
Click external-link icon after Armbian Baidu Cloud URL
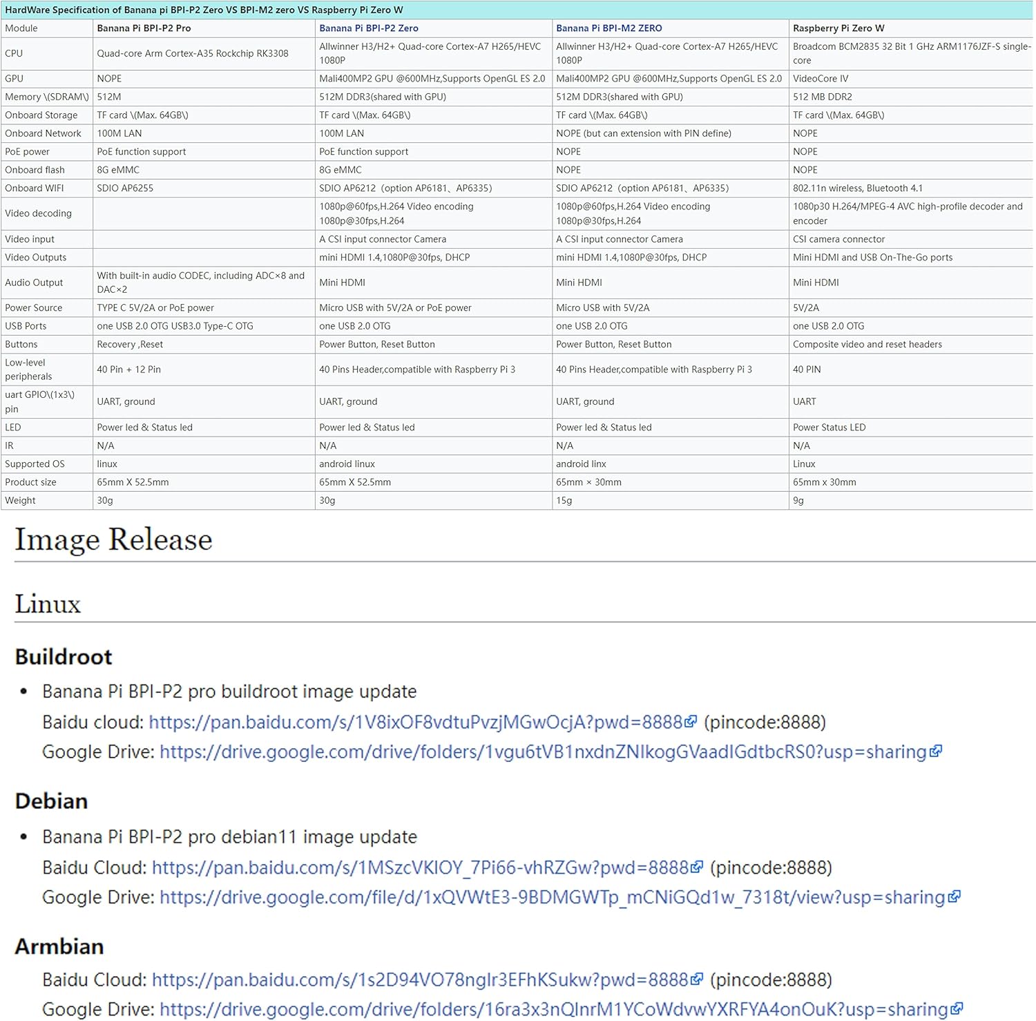[x=697, y=979]
